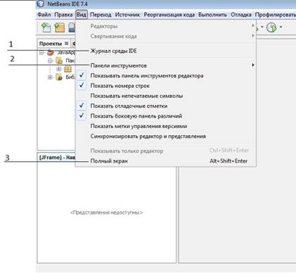This screenshot has width=296, height=273.
Task: Expand the Библиотеки tree node
Action: pyautogui.click(x=50, y=77)
